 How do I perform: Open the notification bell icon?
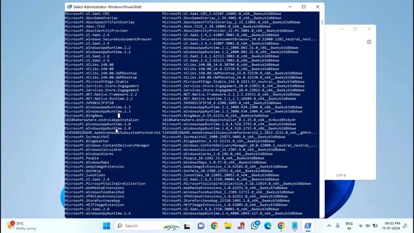tap(406, 226)
